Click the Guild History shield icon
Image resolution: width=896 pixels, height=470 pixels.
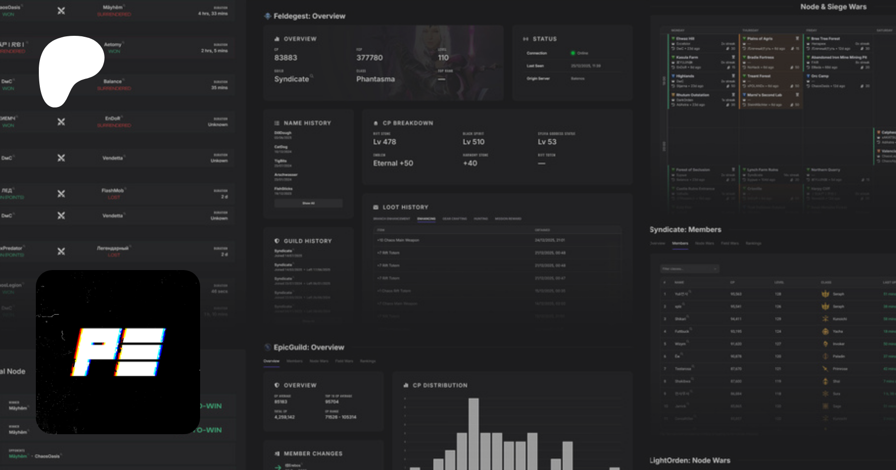277,241
